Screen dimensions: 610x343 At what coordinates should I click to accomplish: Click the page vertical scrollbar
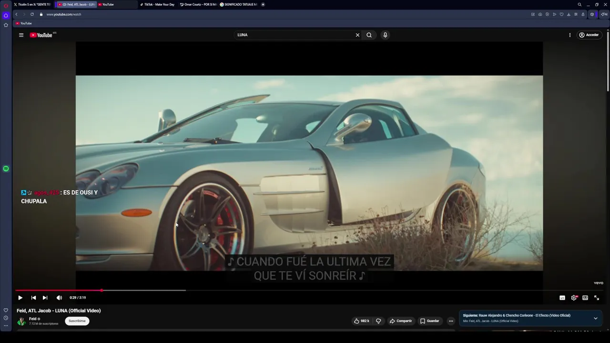coord(608,61)
